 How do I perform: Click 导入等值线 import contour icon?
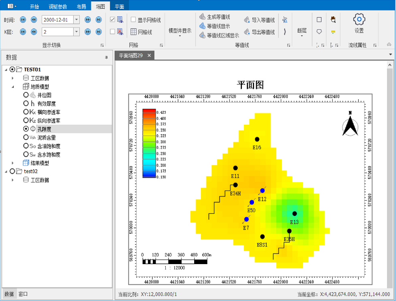point(247,20)
